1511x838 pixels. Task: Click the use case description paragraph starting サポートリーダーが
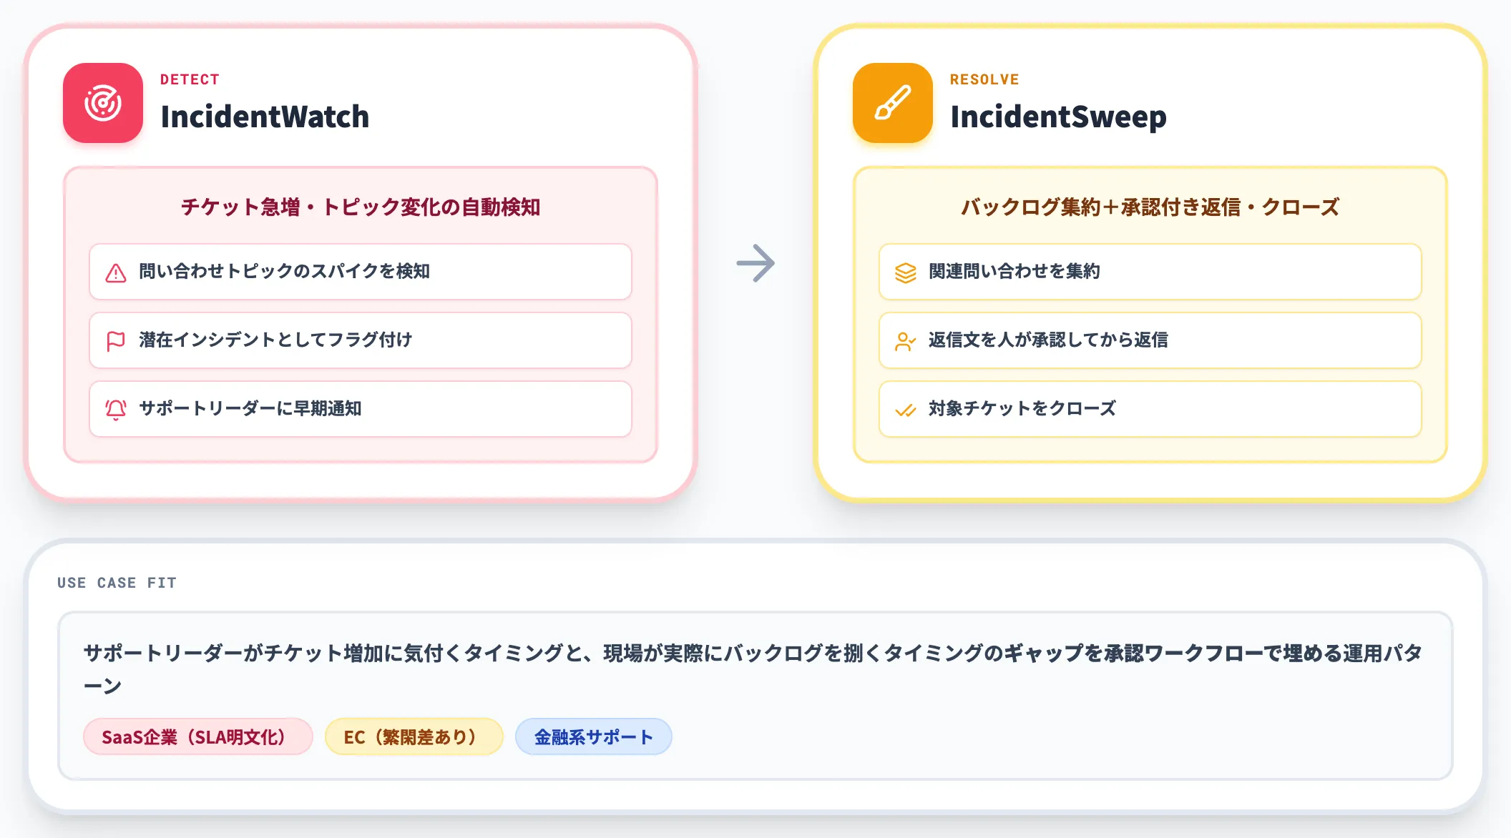(753, 669)
